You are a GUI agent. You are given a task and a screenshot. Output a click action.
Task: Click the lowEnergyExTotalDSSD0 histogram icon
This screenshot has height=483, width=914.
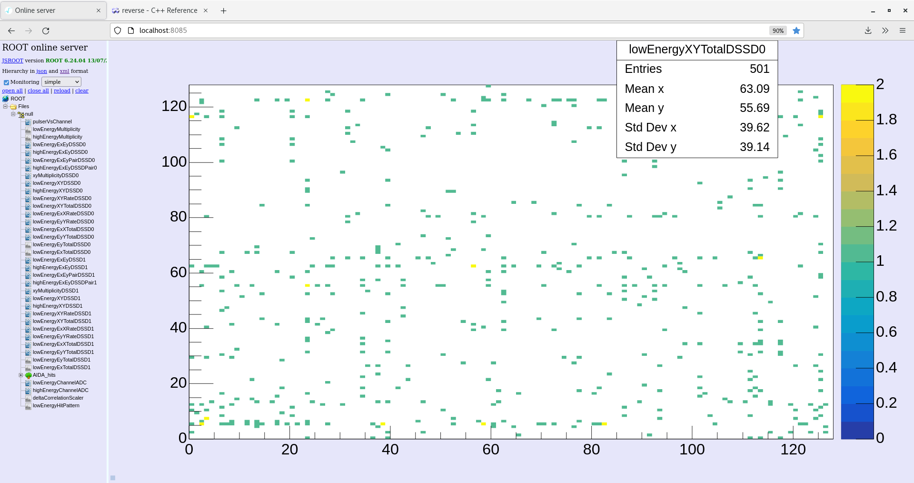tap(28, 252)
